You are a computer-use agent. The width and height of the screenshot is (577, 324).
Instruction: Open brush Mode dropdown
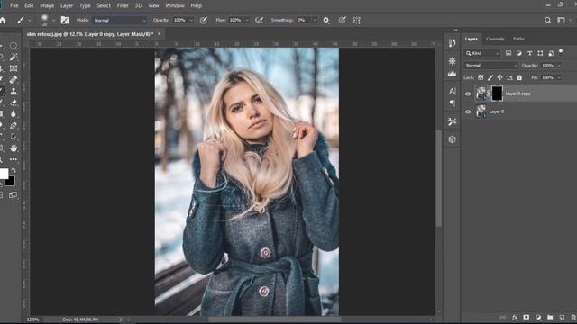[x=120, y=20]
